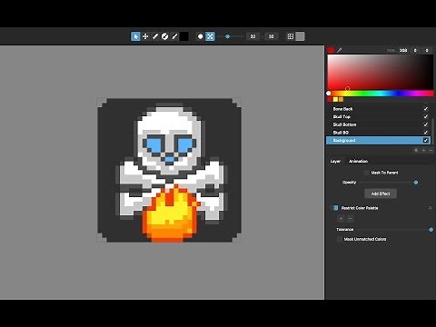This screenshot has width=436, height=327.
Task: Select the red palette swatch below the hue bar
Action: 330,100
